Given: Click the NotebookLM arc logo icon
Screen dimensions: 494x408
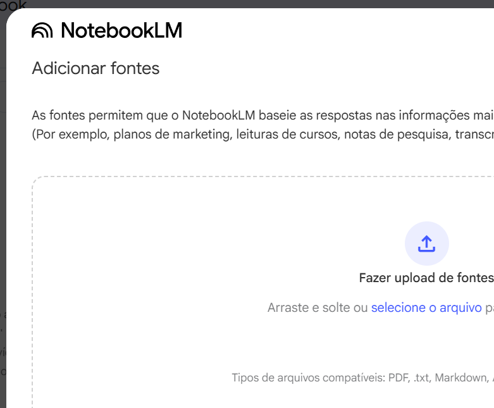Looking at the screenshot, I should click(42, 30).
